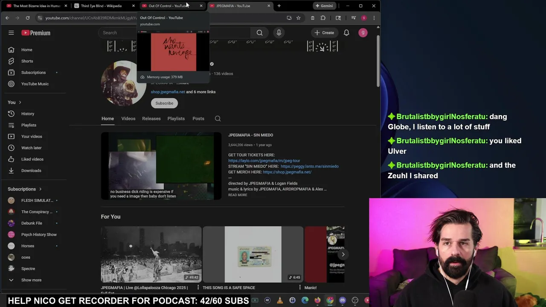
Task: Open the JPEGMAFIA - SIN MIEDO title
Action: (x=250, y=135)
